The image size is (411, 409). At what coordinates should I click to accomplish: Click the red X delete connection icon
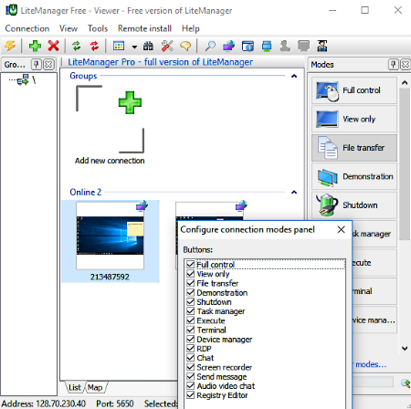point(54,47)
